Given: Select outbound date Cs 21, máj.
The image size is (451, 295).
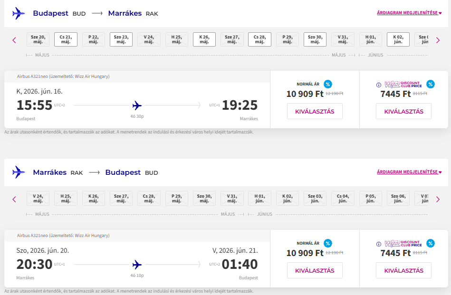Looking at the screenshot, I should [x=66, y=39].
